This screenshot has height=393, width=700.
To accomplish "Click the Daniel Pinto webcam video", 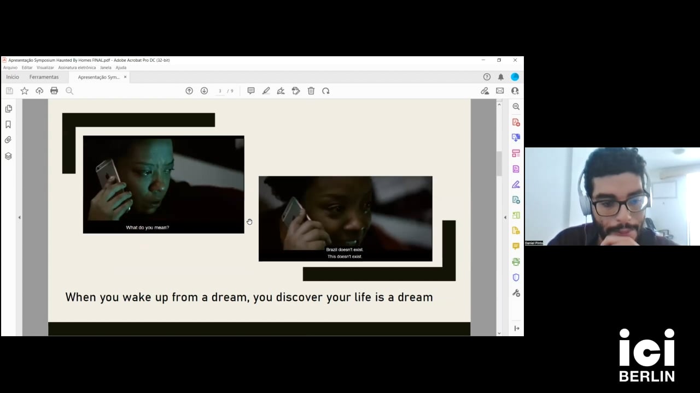I will click(x=612, y=196).
